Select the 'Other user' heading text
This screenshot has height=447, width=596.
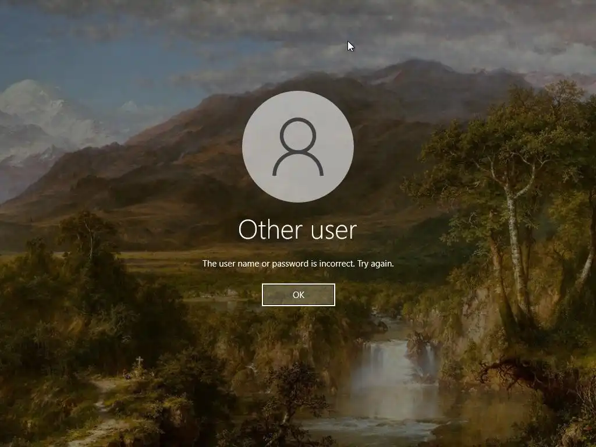tap(297, 229)
